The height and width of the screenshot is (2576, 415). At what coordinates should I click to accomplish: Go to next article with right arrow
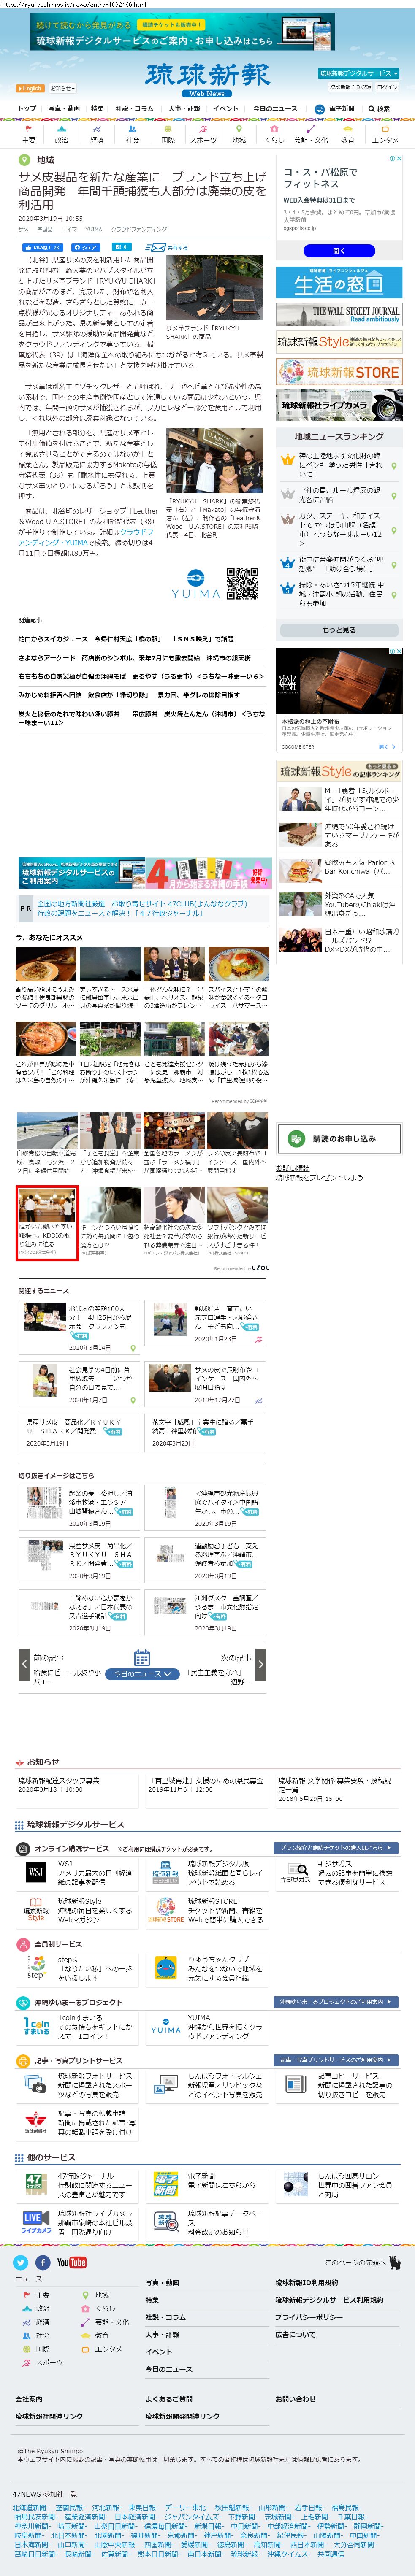coord(260,1664)
